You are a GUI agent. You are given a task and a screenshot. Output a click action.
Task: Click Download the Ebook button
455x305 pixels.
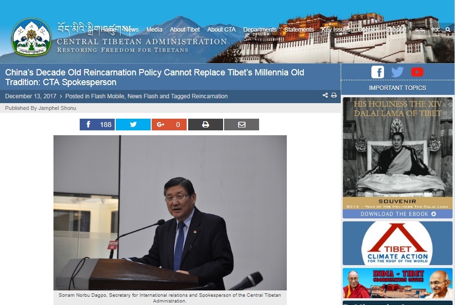[x=398, y=214]
